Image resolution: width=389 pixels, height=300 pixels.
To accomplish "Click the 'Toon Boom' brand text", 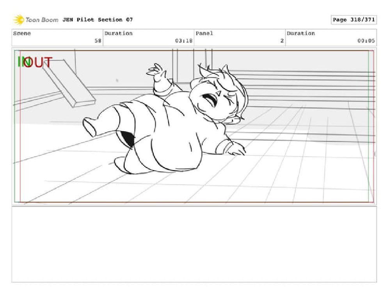I will point(42,20).
